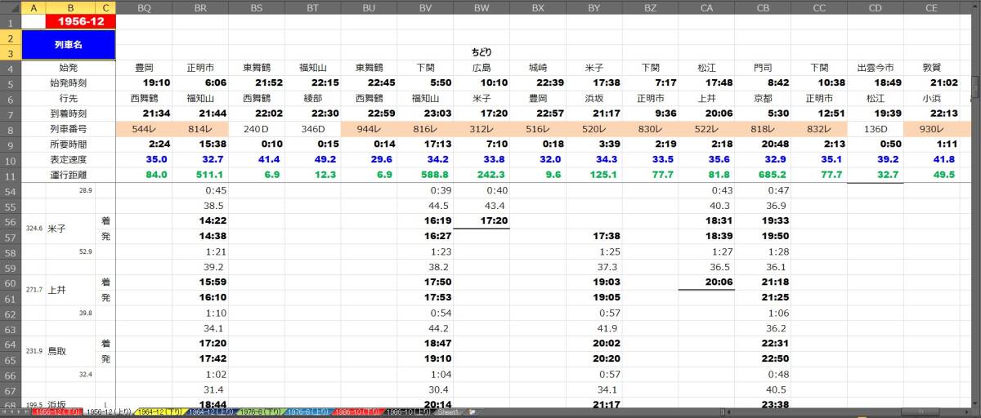Click the 始発 row label
The height and width of the screenshot is (418, 981).
click(69, 68)
